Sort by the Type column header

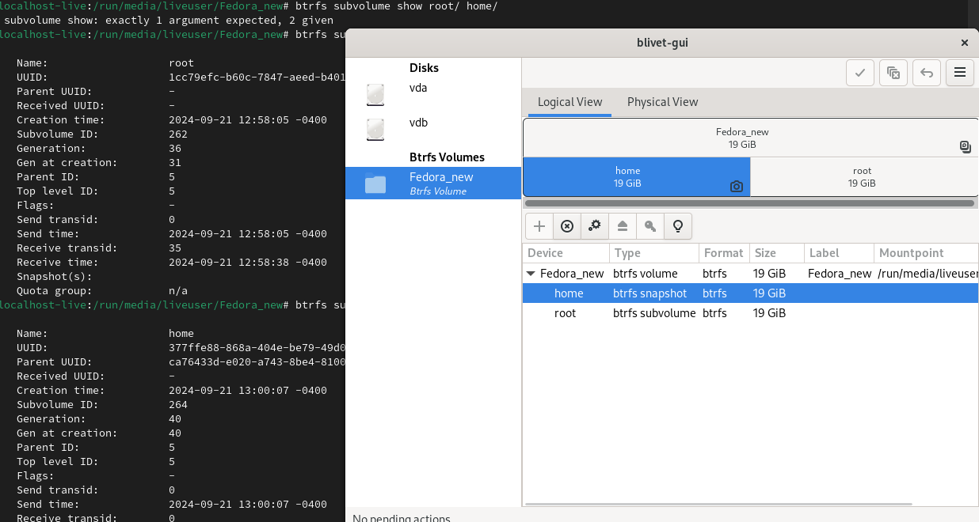[x=654, y=253]
